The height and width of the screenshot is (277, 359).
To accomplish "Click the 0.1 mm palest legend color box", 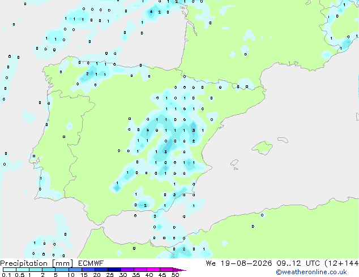I will coord(10,270).
